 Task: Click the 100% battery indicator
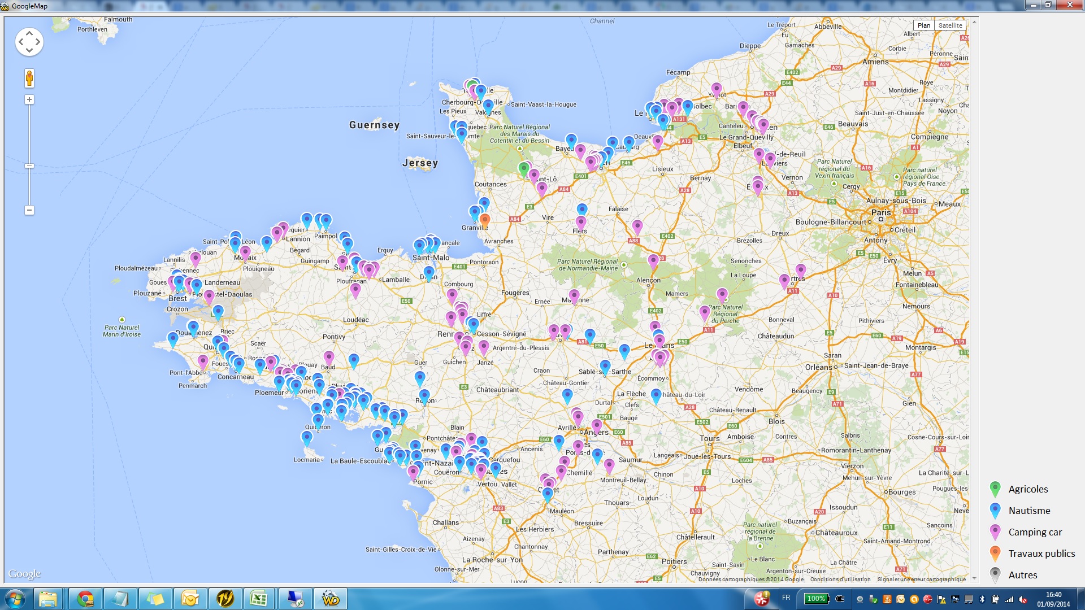tap(816, 599)
